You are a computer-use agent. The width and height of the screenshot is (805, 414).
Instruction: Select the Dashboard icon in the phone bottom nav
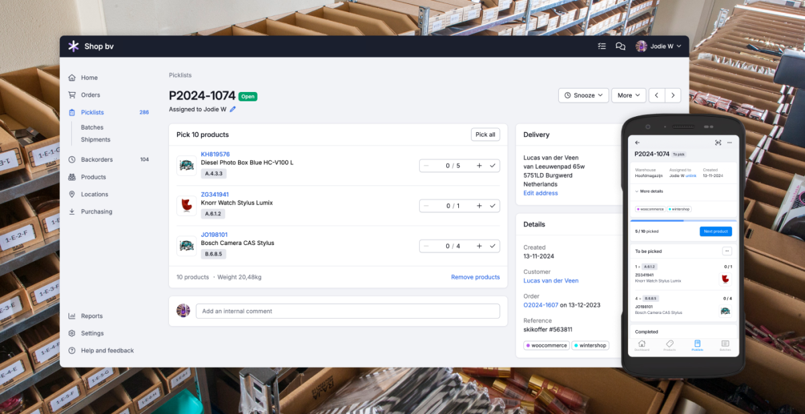tap(642, 344)
